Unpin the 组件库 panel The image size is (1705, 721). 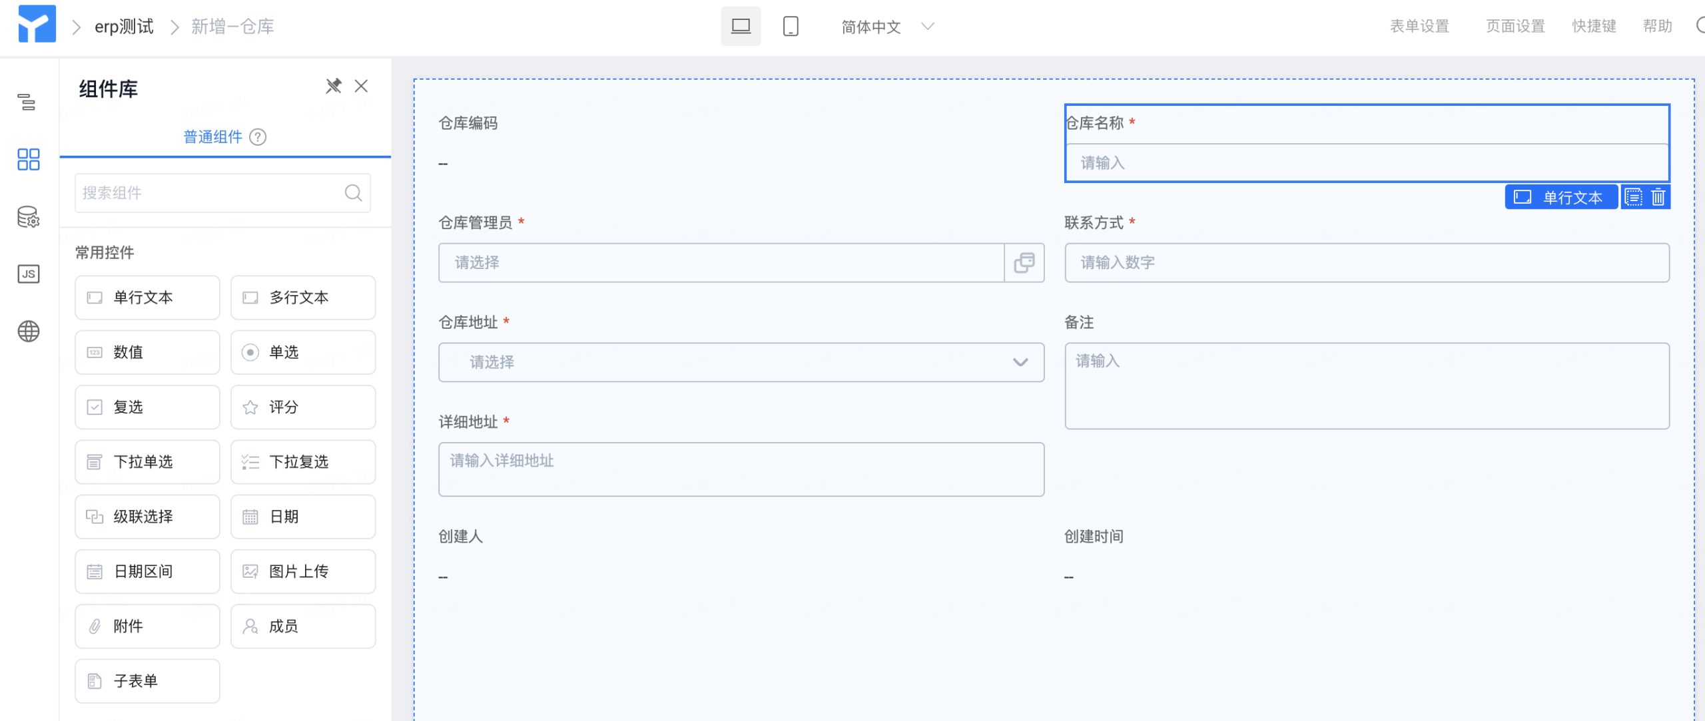(x=333, y=87)
